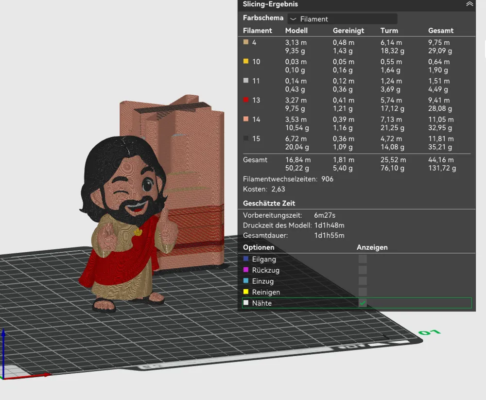Click the yellow Reinigen color indicator
This screenshot has height=400, width=486.
coord(246,292)
